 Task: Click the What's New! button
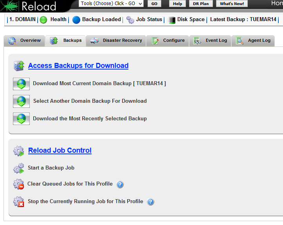coord(232,4)
